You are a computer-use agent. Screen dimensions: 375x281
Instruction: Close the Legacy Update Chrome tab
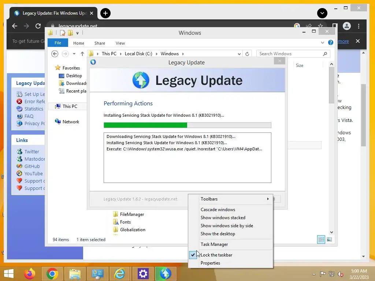tap(91, 13)
